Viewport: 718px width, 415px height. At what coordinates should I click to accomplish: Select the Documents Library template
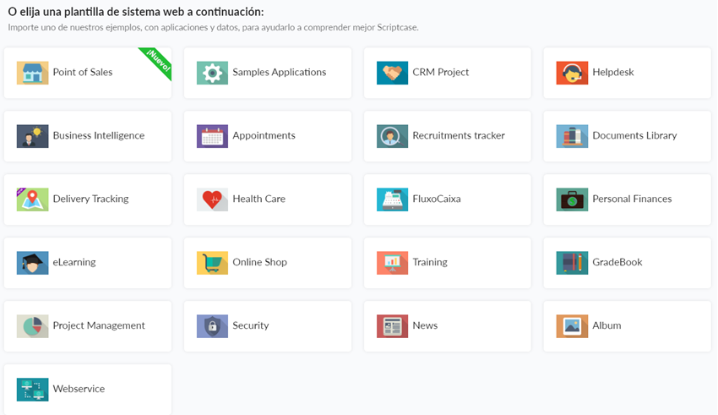[x=628, y=136]
